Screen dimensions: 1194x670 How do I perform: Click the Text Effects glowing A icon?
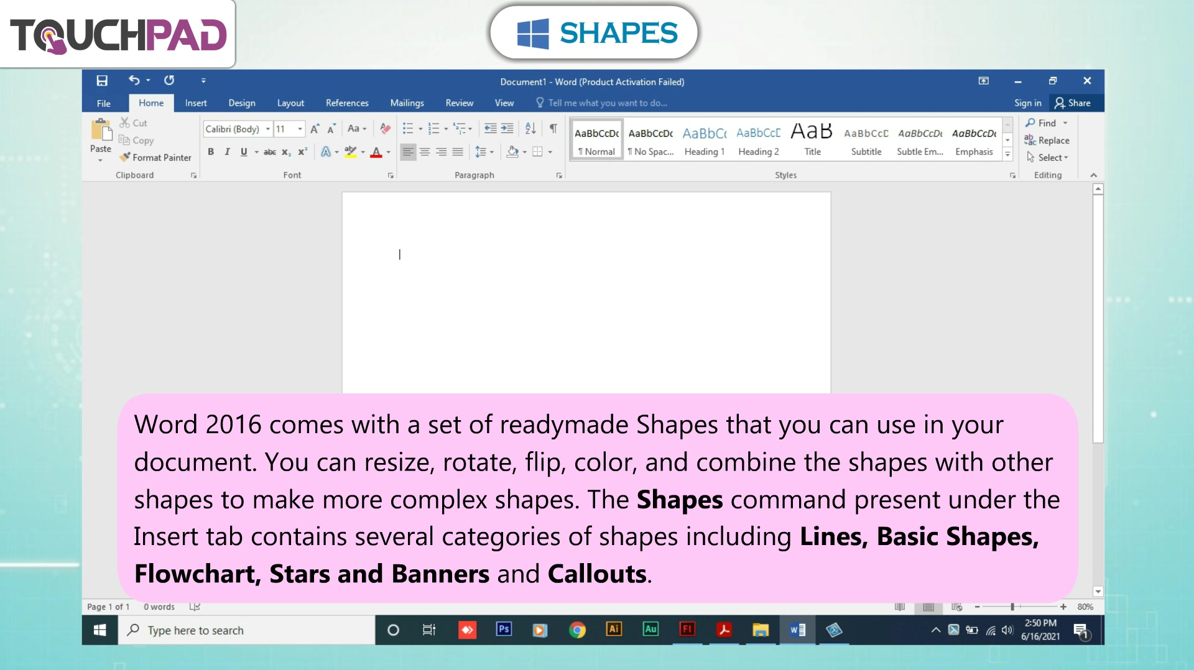[325, 152]
